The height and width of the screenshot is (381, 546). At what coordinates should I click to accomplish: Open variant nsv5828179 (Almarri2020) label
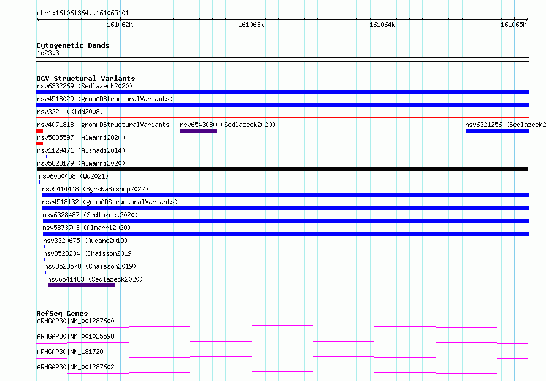click(x=81, y=163)
